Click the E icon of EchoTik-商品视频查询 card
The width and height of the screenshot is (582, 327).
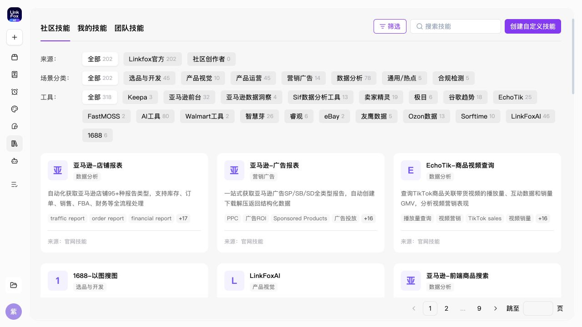(x=411, y=170)
